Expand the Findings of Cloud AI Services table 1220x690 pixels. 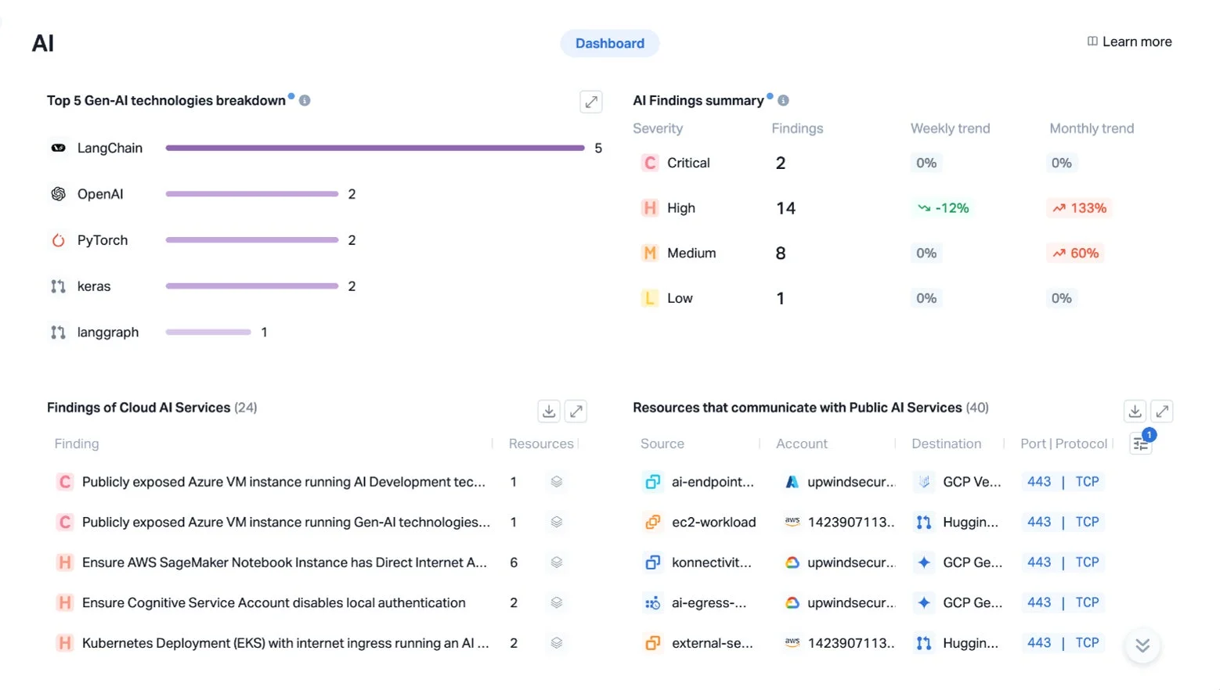click(x=576, y=411)
